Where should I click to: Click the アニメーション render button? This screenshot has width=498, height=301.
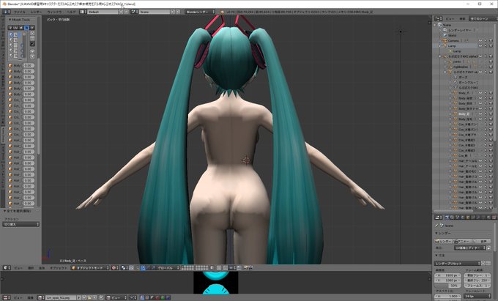[x=462, y=241]
